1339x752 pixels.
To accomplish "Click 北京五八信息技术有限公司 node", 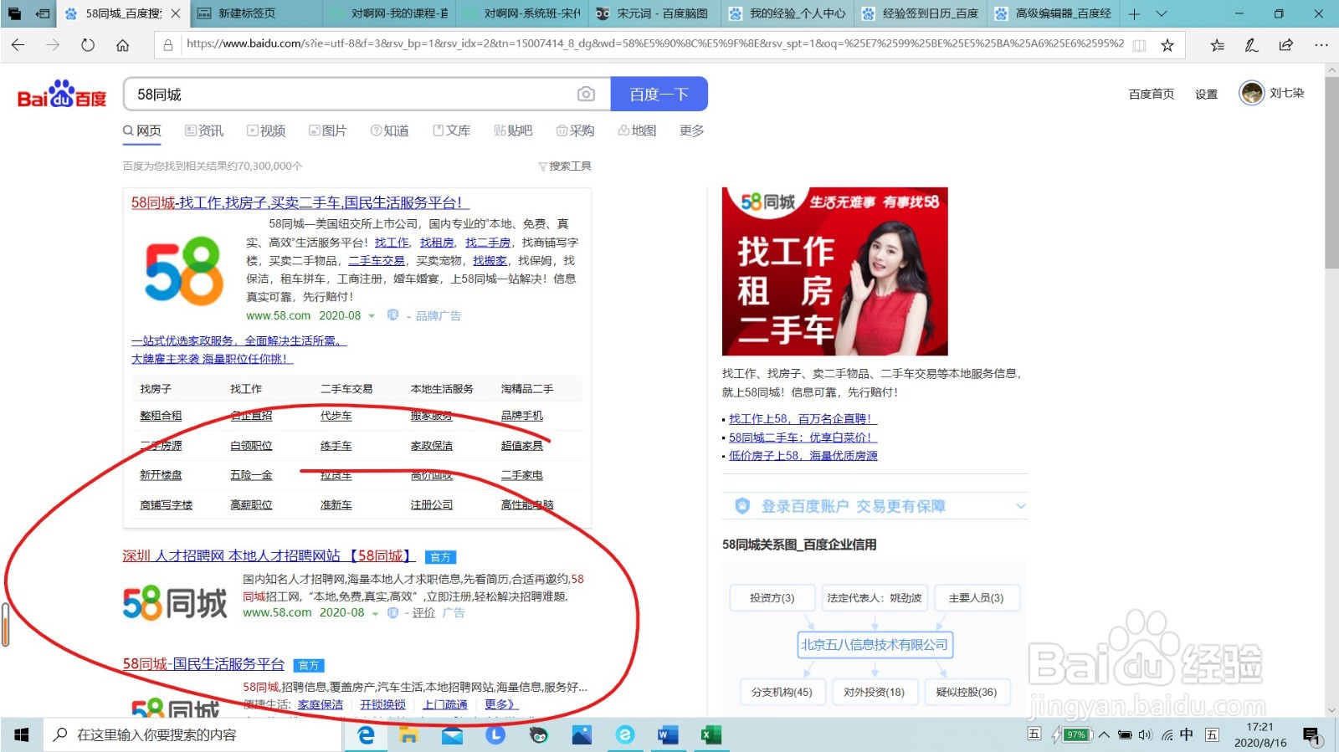I will tap(875, 645).
